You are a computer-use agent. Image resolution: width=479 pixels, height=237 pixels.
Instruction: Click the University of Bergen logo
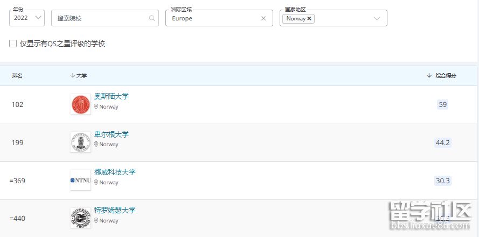80,142
